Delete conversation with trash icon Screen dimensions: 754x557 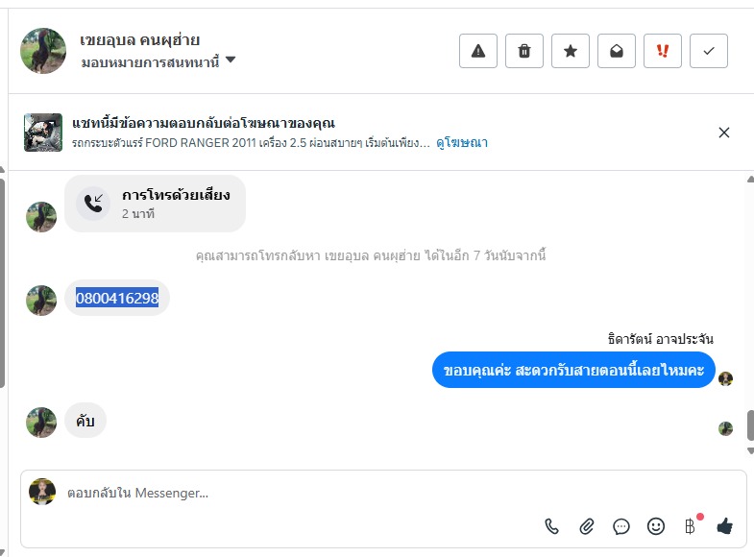pyautogui.click(x=524, y=51)
